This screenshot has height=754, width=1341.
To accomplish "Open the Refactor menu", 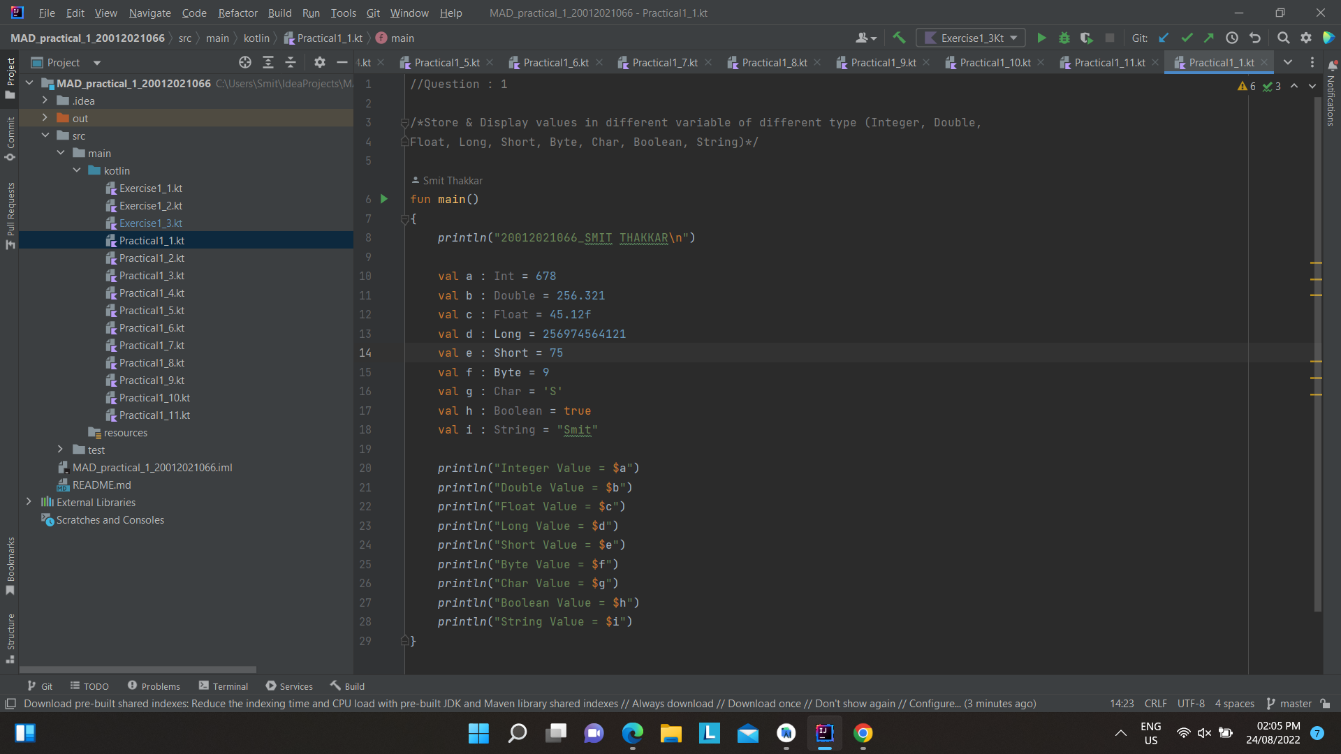I will (x=237, y=13).
